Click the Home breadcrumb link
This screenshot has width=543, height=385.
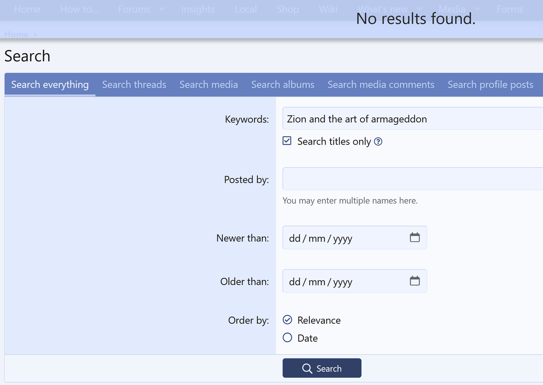16,34
